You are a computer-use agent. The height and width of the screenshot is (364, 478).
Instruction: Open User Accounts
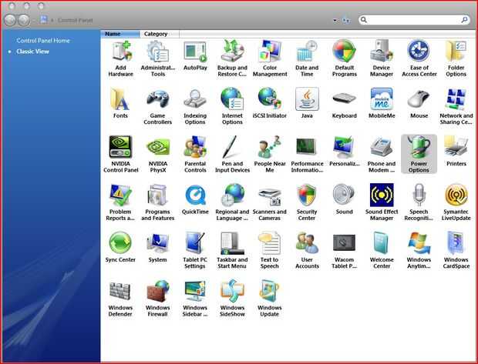click(307, 250)
